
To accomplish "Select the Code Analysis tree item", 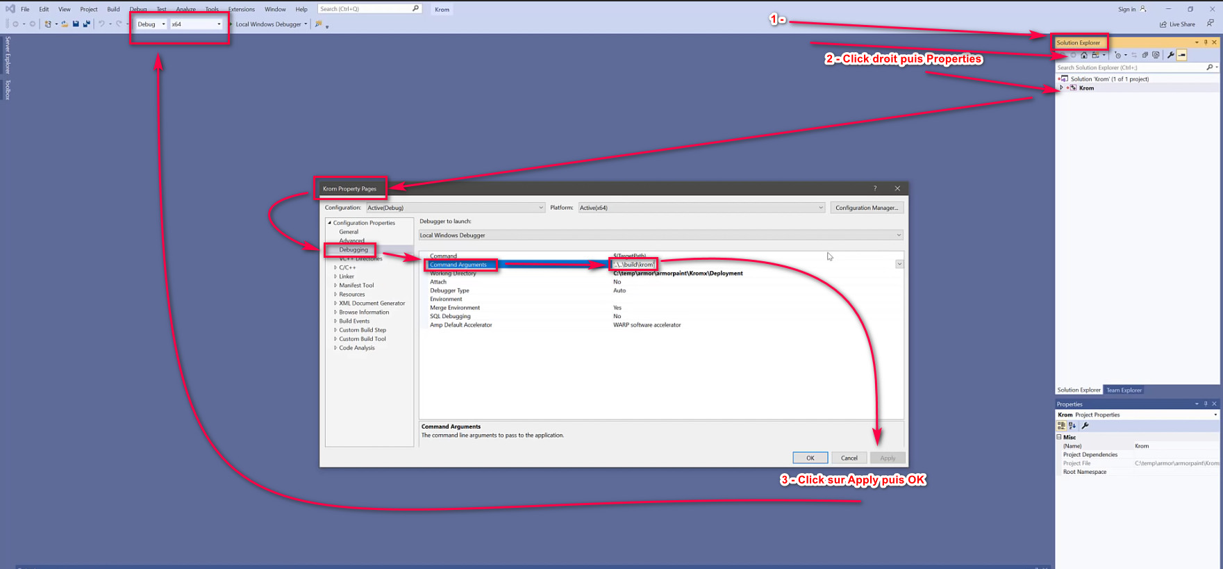I will coord(357,348).
